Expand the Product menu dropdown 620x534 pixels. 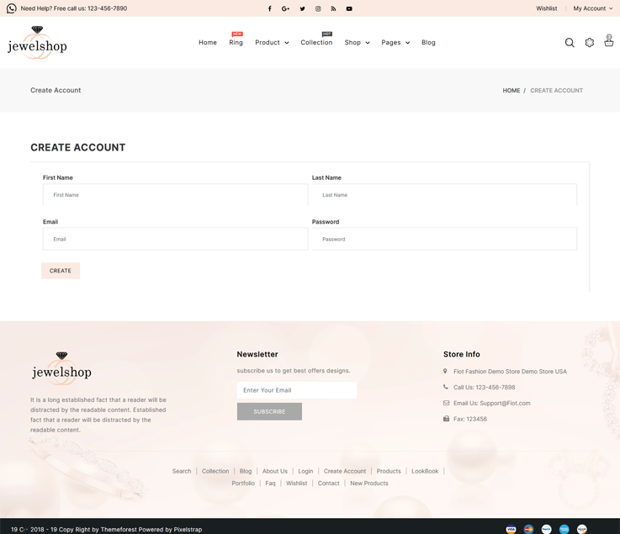[x=272, y=42]
